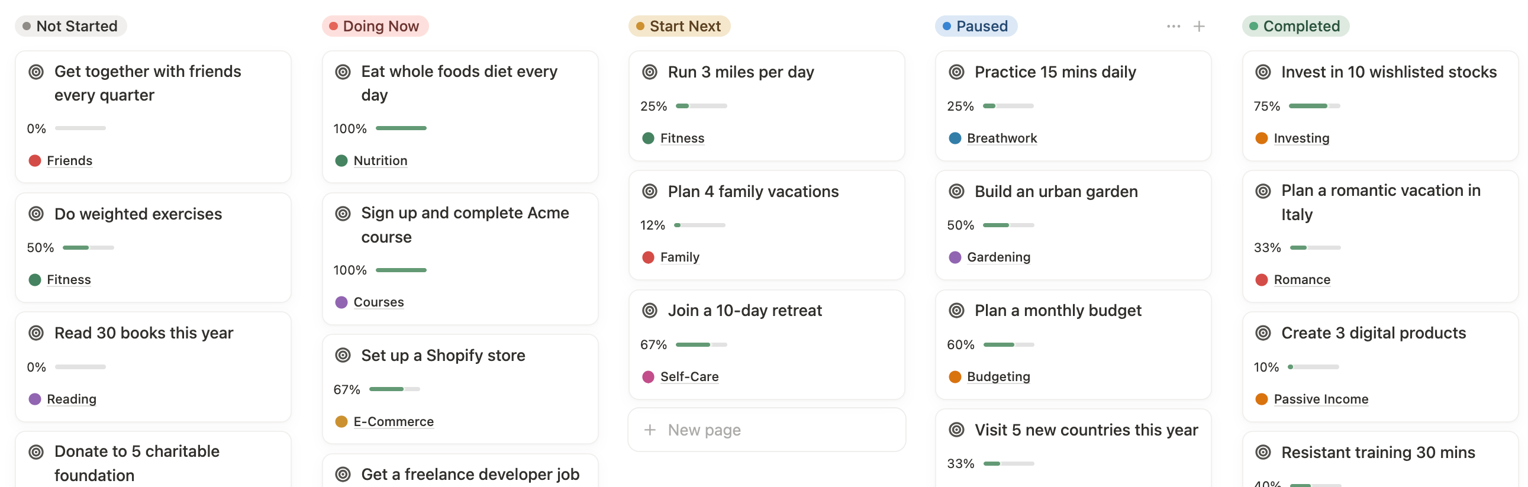This screenshot has height=487, width=1528.
Task: Click the target icon on Set up a Shopify store
Action: (x=343, y=354)
